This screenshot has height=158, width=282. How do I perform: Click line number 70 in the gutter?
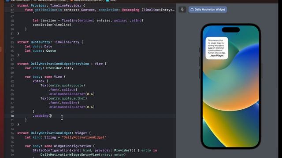(x=12, y=116)
